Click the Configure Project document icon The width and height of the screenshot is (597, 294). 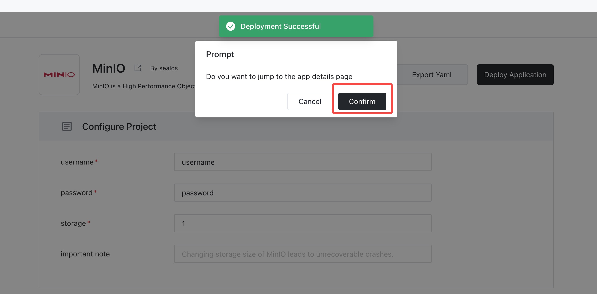click(x=67, y=126)
